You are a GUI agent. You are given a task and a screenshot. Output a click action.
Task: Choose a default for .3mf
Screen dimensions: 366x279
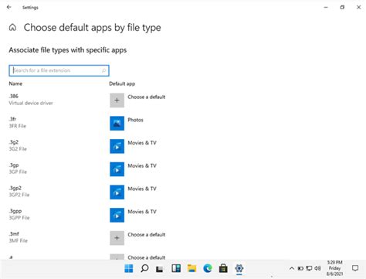click(x=147, y=235)
